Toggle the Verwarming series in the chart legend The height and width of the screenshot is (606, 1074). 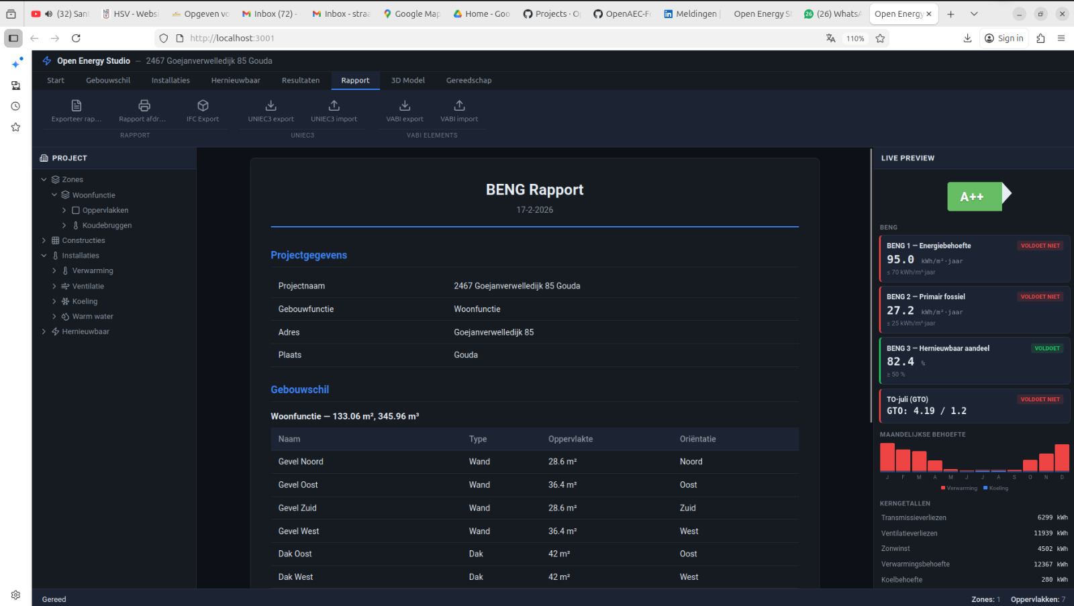959,488
